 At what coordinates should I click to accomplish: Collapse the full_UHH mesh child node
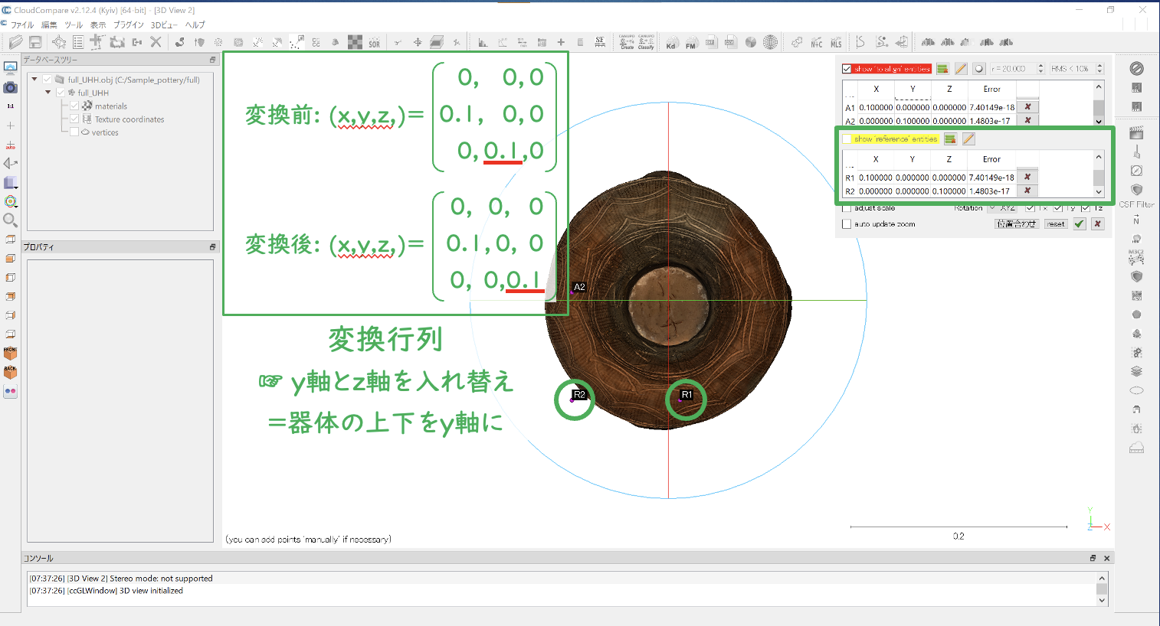click(48, 93)
